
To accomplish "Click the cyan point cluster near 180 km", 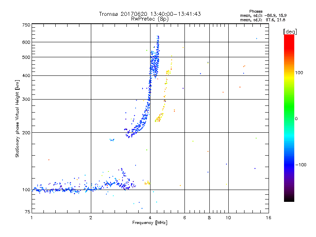I will [112, 140].
